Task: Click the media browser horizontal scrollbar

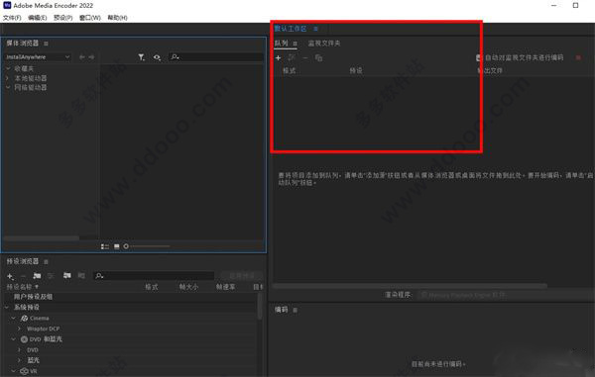Action: [42, 238]
